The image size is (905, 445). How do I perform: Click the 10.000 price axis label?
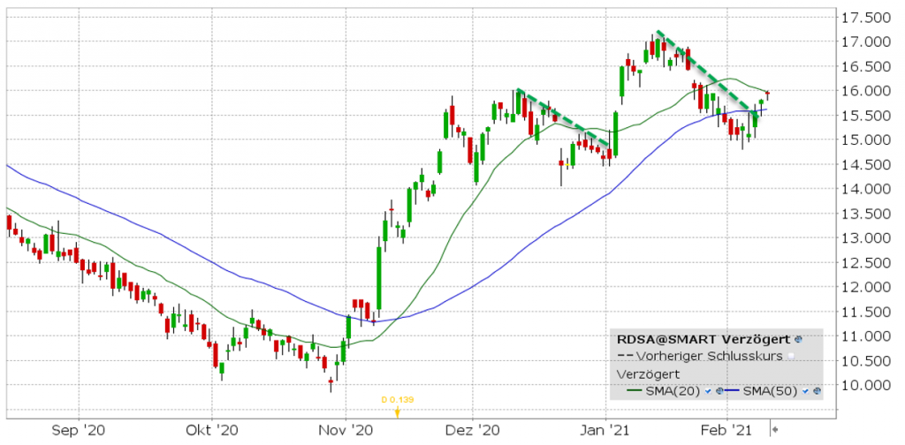pos(866,385)
